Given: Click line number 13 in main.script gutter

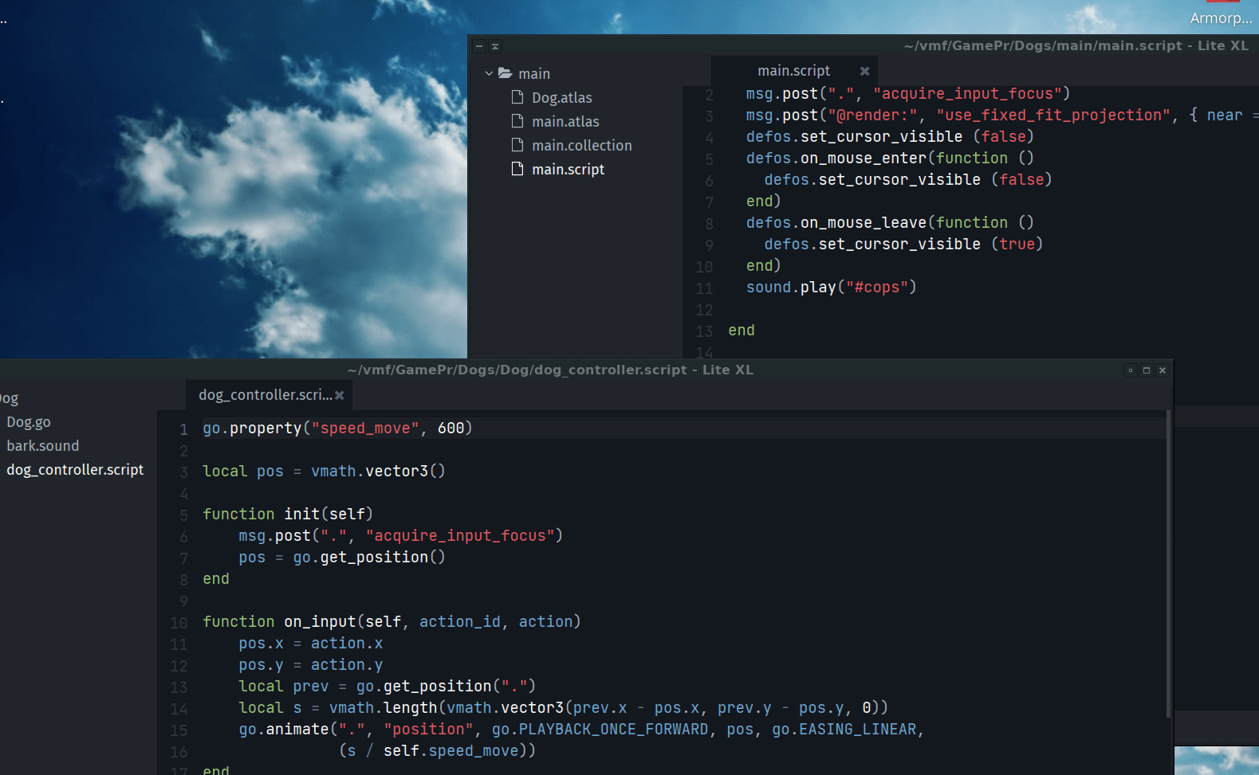Looking at the screenshot, I should coord(704,331).
